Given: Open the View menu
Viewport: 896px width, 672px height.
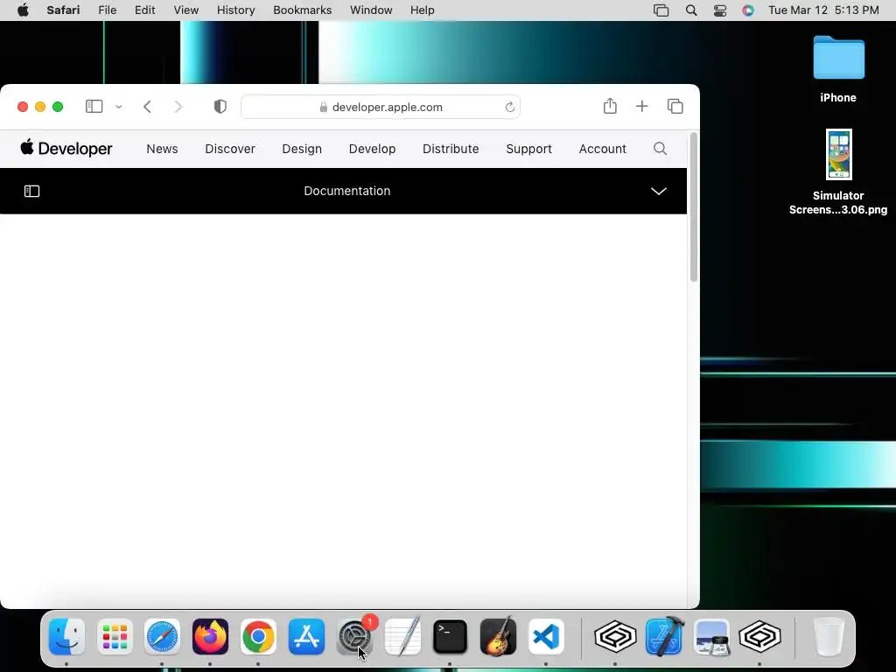Looking at the screenshot, I should click(x=186, y=10).
